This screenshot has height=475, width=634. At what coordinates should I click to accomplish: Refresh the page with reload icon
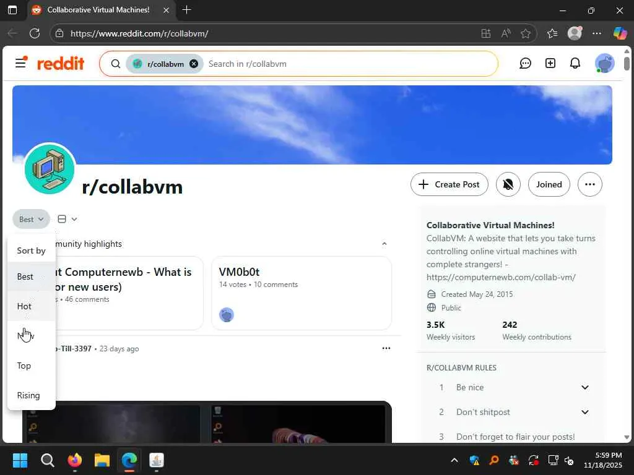pyautogui.click(x=35, y=33)
